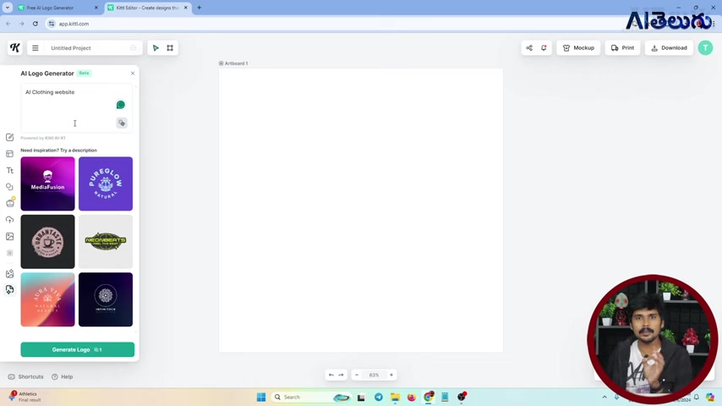The height and width of the screenshot is (406, 722).
Task: Click the share project icon
Action: pos(529,48)
